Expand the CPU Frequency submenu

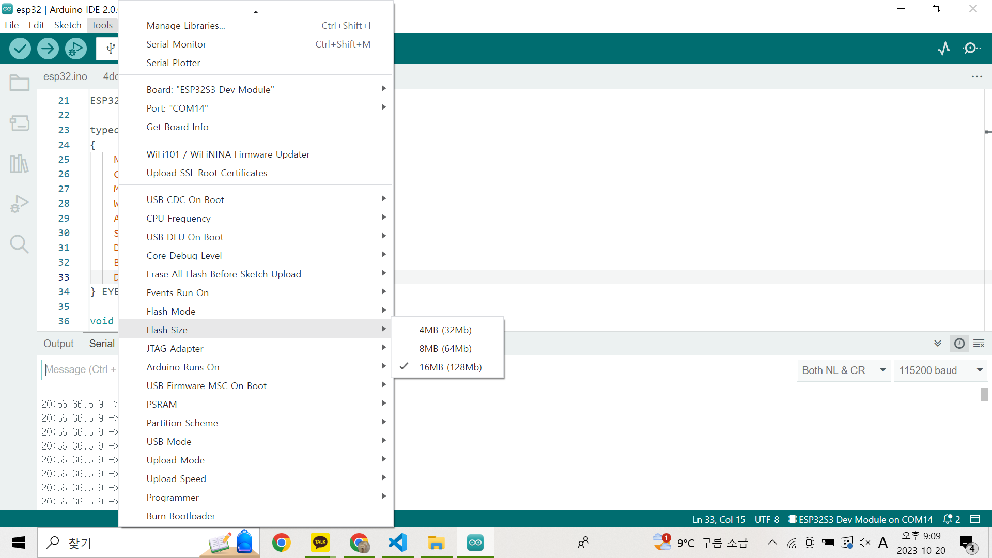(x=256, y=218)
